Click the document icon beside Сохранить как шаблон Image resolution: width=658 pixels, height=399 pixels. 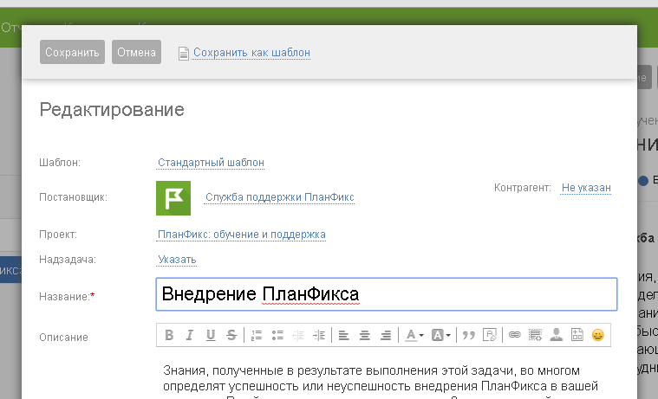(x=184, y=53)
